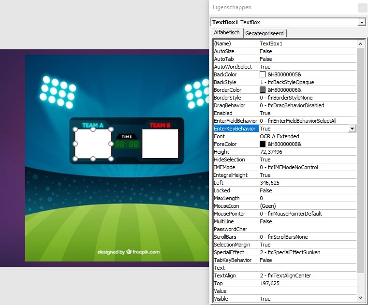Select the Font property

[x=236, y=136]
